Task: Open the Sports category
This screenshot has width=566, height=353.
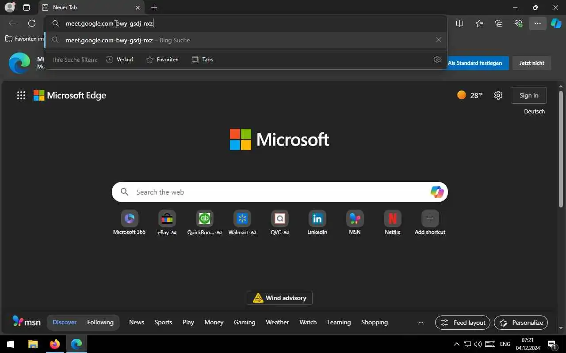Action: tap(163, 322)
